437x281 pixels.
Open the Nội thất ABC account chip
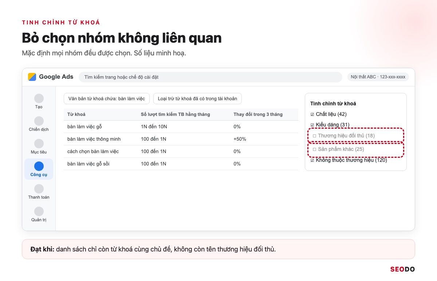point(378,77)
